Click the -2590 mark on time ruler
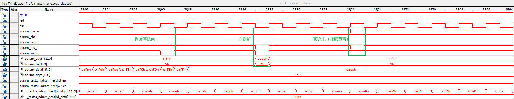Viewport: 514px width, 99px height. tap(160, 9)
